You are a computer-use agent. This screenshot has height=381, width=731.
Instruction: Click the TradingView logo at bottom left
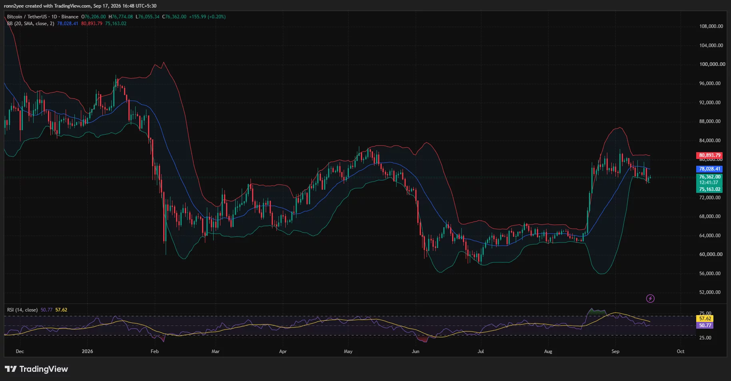36,369
